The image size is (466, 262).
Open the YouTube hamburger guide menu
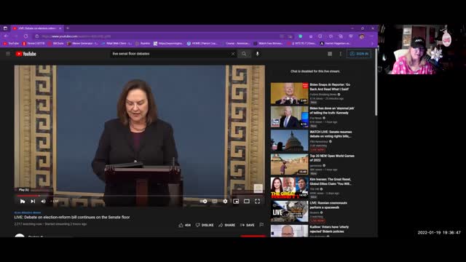tap(8, 54)
